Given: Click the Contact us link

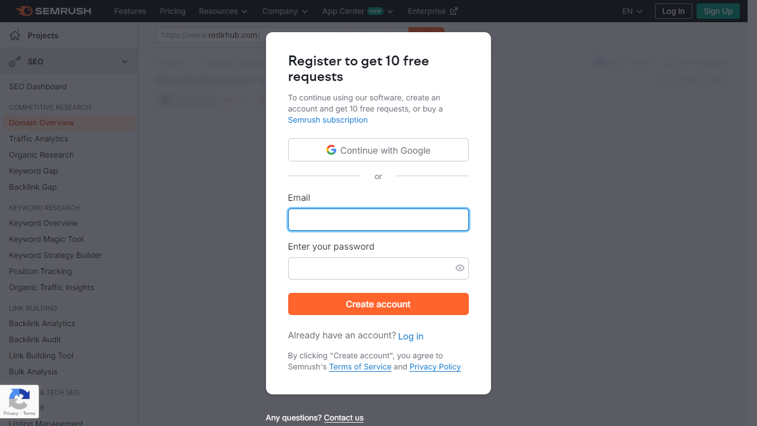Looking at the screenshot, I should (344, 418).
